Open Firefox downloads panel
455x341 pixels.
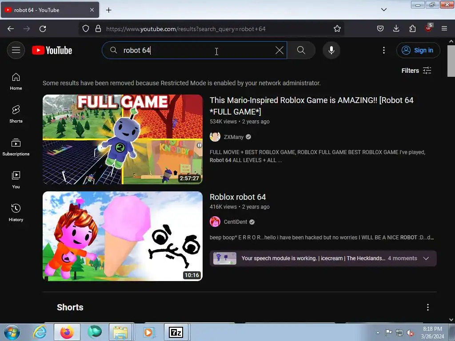(396, 29)
